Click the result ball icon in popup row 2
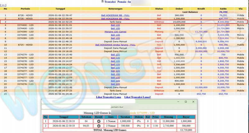The width and height of the screenshot is (249, 133). click(x=98, y=126)
